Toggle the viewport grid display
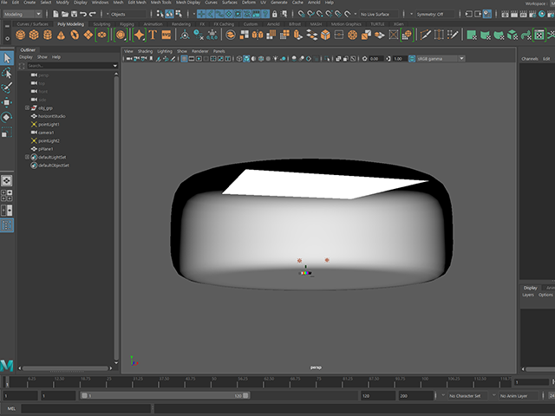This screenshot has height=416, width=555. (184, 59)
